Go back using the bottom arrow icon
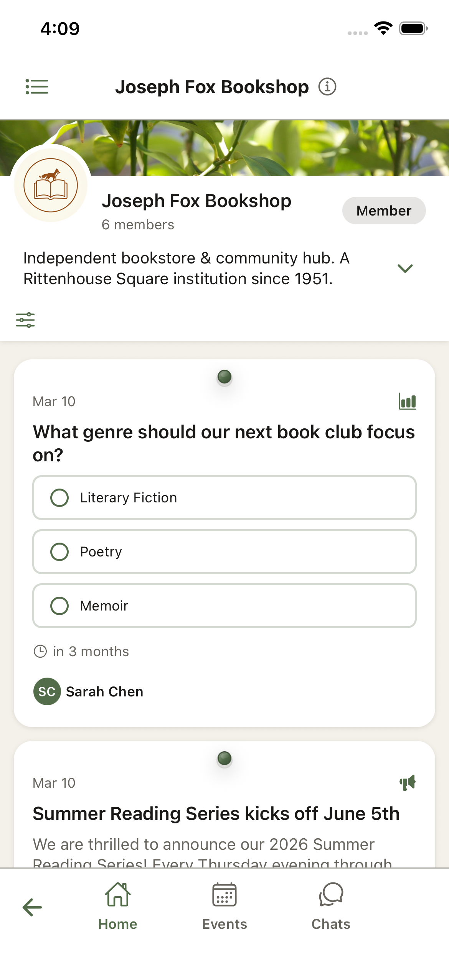 point(32,907)
